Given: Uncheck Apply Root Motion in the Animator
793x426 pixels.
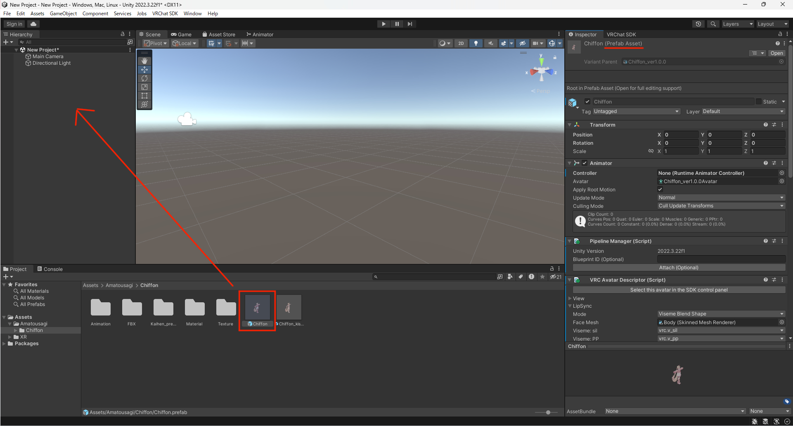Looking at the screenshot, I should [660, 189].
